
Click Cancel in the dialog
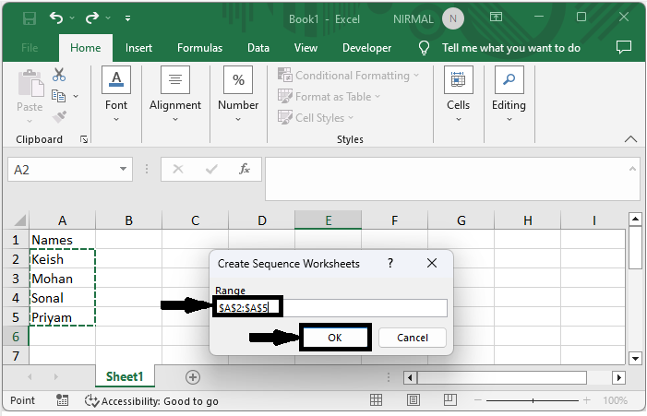(413, 338)
